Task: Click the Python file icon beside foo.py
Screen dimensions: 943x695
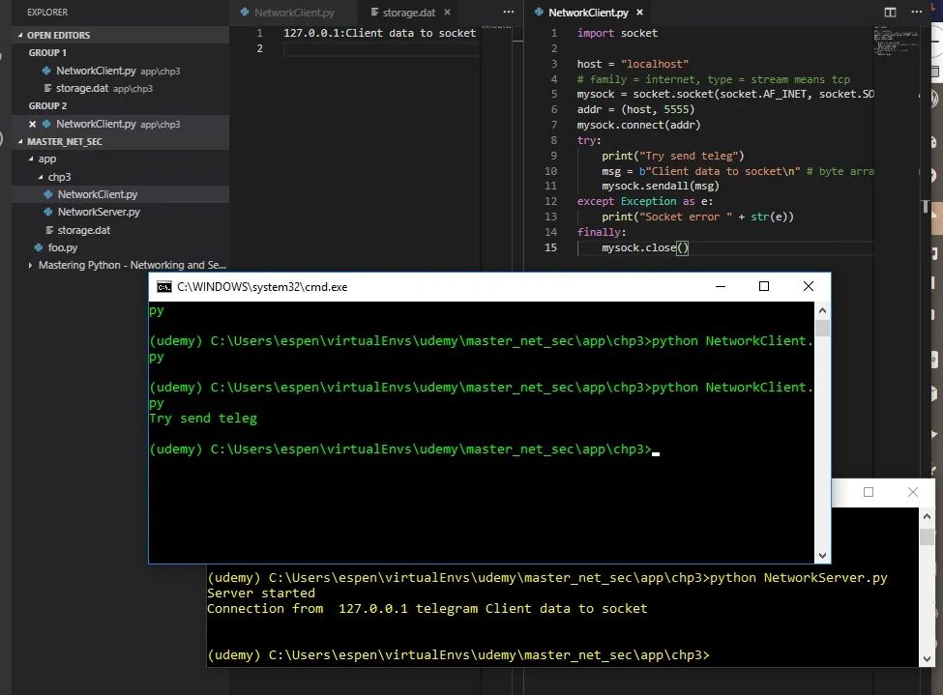Action: point(39,247)
